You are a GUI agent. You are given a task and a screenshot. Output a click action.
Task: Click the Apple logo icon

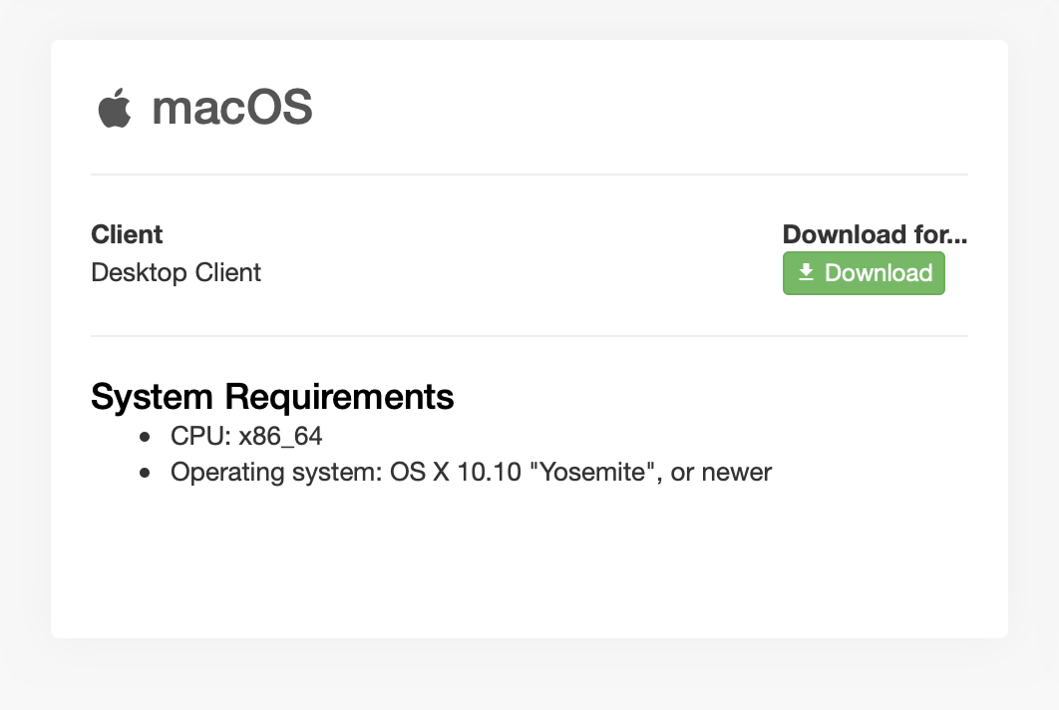tap(115, 108)
